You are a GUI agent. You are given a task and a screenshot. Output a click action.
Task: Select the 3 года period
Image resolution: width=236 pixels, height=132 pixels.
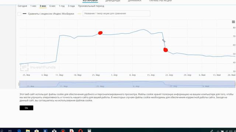pyautogui.click(x=71, y=6)
